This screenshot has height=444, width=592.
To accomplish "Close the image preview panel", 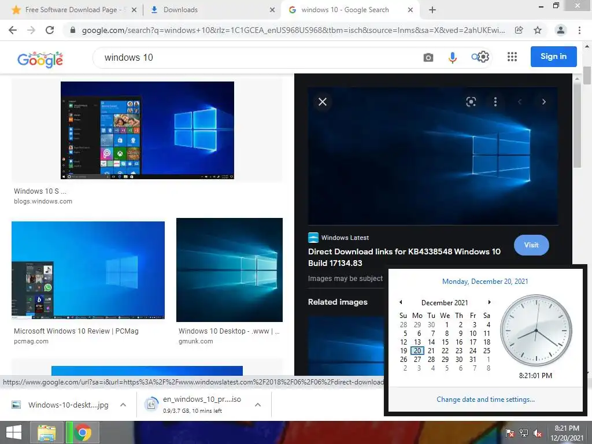I will pos(323,102).
